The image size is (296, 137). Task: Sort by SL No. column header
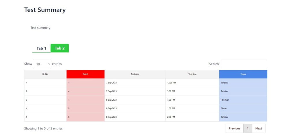(45, 74)
